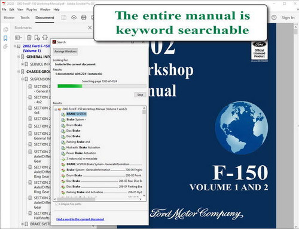The image size is (299, 229).
Task: Collapse the SUSPENSION bookmark node
Action: (22, 79)
